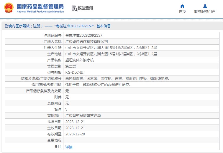
Task: Click the 生产地址 address value
Action: (x=111, y=54)
